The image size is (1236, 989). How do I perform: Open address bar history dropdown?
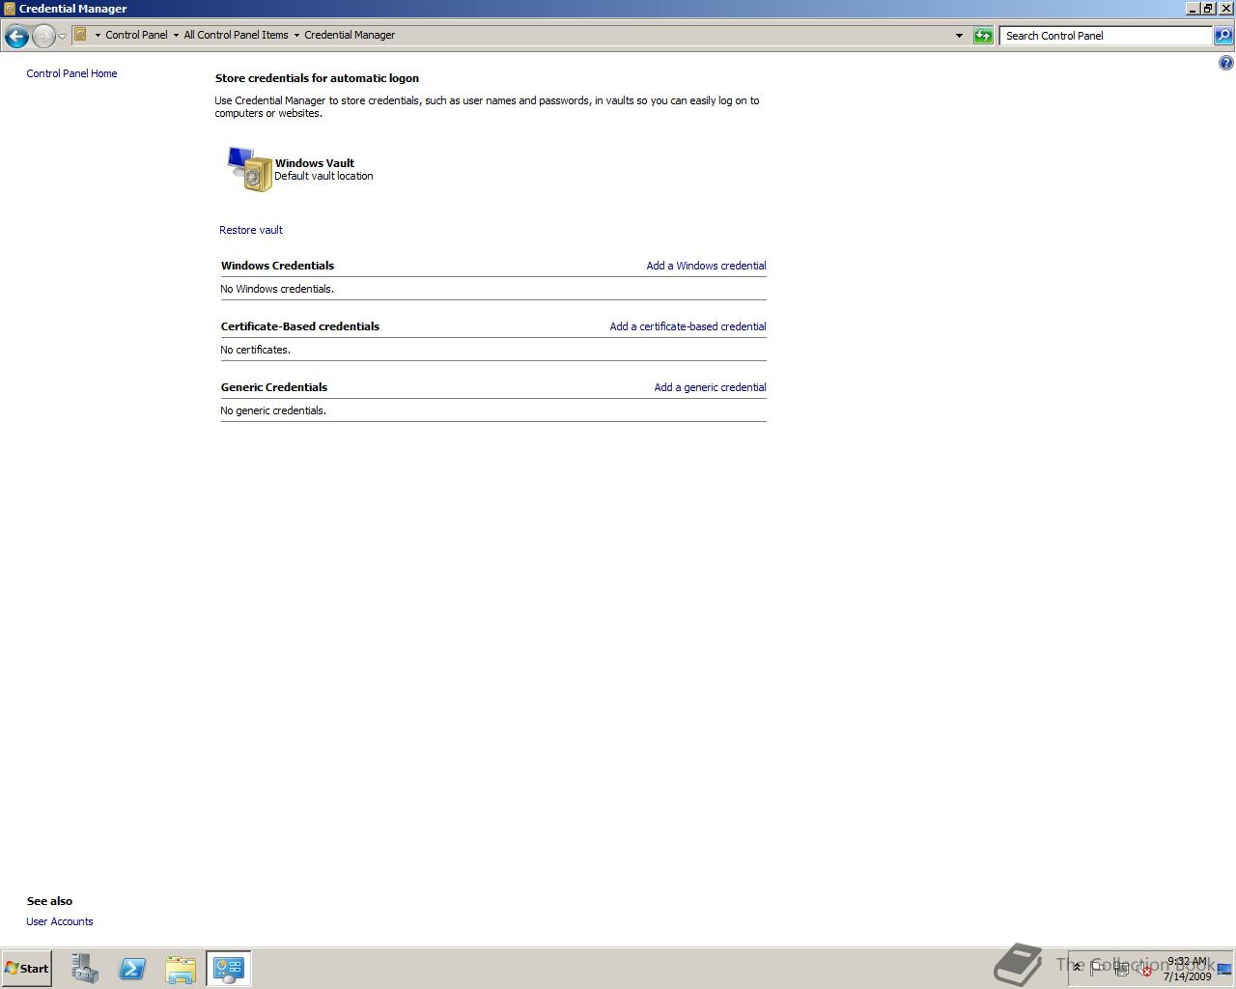tap(959, 36)
